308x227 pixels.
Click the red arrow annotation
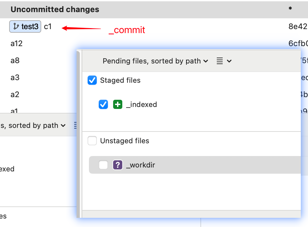point(81,28)
